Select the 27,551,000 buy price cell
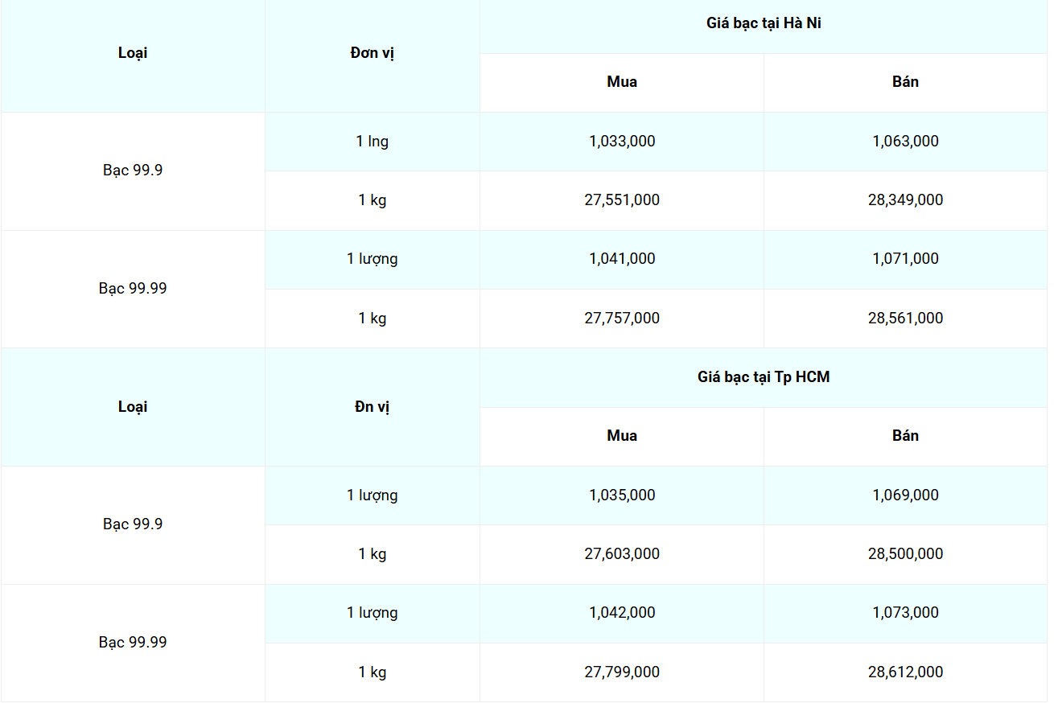The image size is (1054, 703). pos(622,200)
